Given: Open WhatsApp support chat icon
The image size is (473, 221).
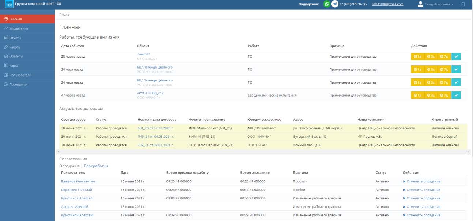Looking at the screenshot, I should pos(326,4).
